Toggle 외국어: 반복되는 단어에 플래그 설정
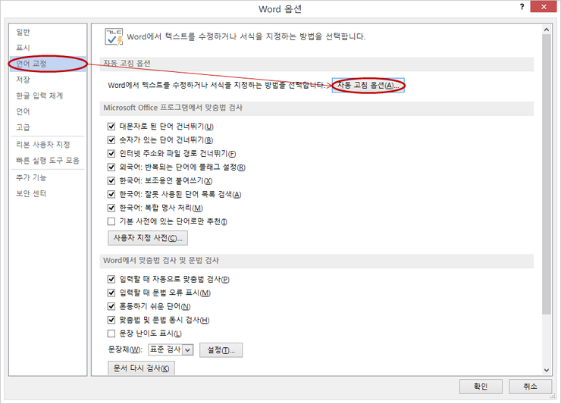 [x=111, y=167]
